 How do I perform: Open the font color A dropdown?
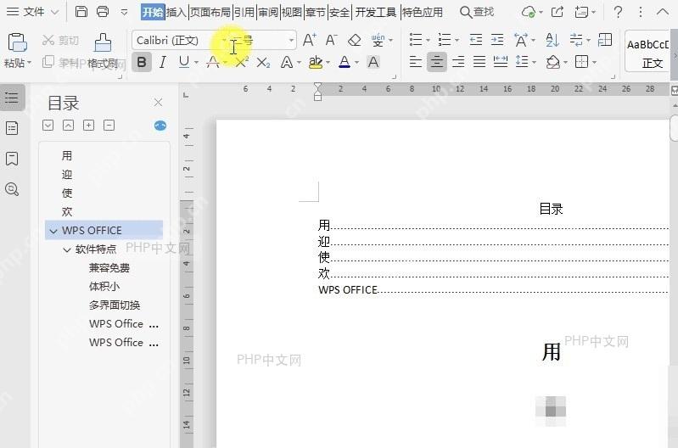[x=356, y=63]
